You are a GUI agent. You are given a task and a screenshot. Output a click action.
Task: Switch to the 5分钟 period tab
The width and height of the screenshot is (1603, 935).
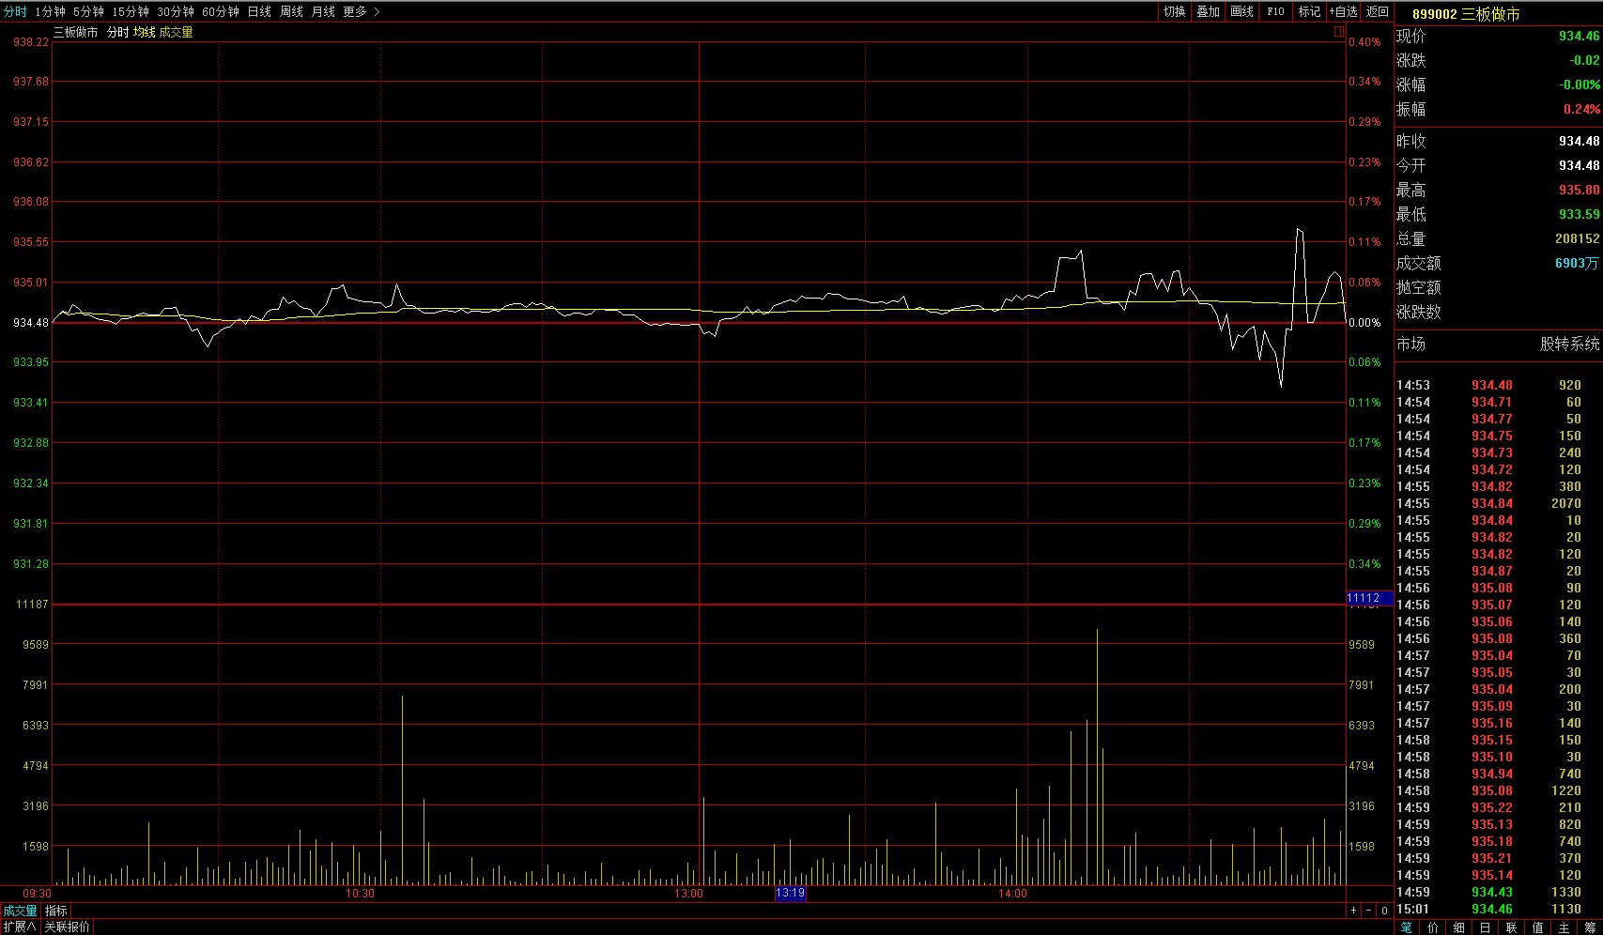point(88,11)
